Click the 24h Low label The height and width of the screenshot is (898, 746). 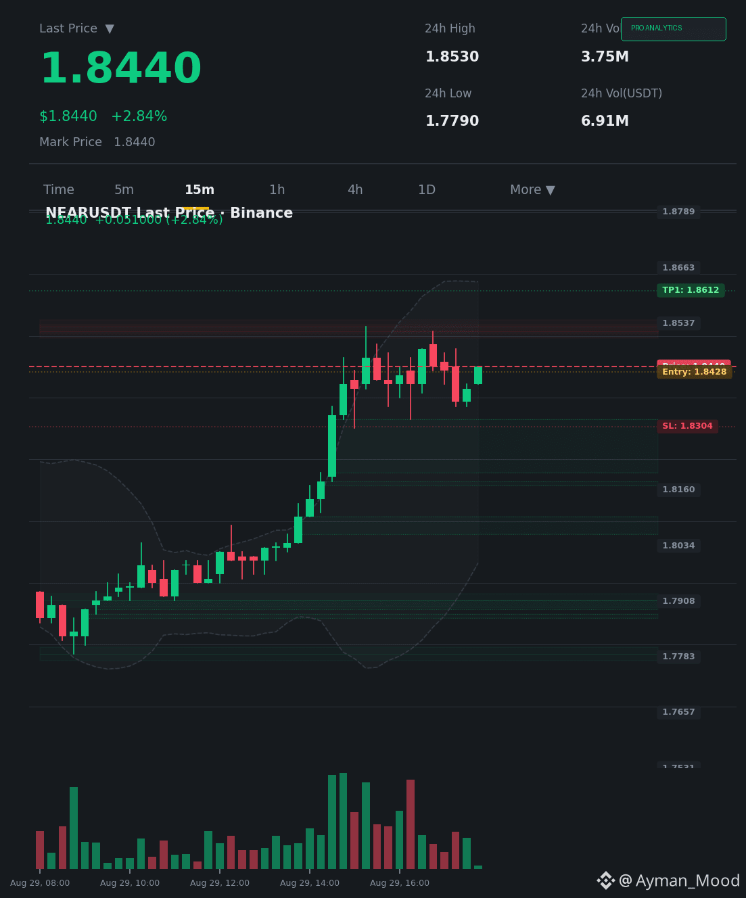pyautogui.click(x=448, y=93)
